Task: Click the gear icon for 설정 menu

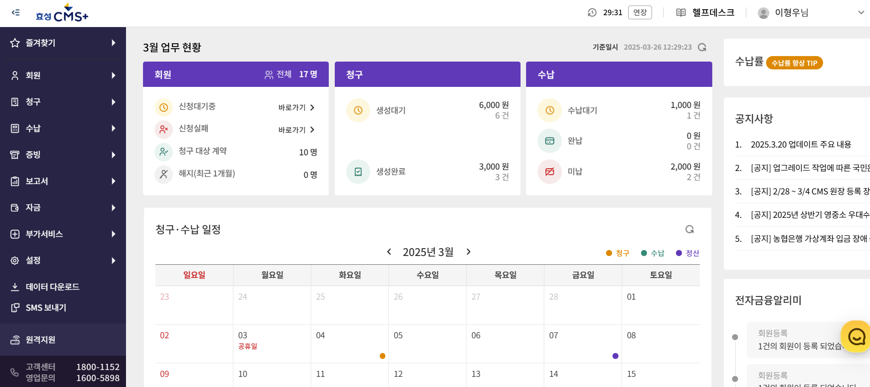Action: point(15,261)
